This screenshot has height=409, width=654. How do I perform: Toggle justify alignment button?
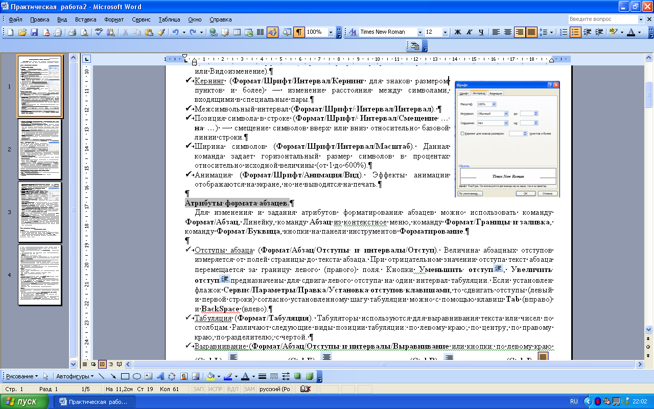[531, 32]
